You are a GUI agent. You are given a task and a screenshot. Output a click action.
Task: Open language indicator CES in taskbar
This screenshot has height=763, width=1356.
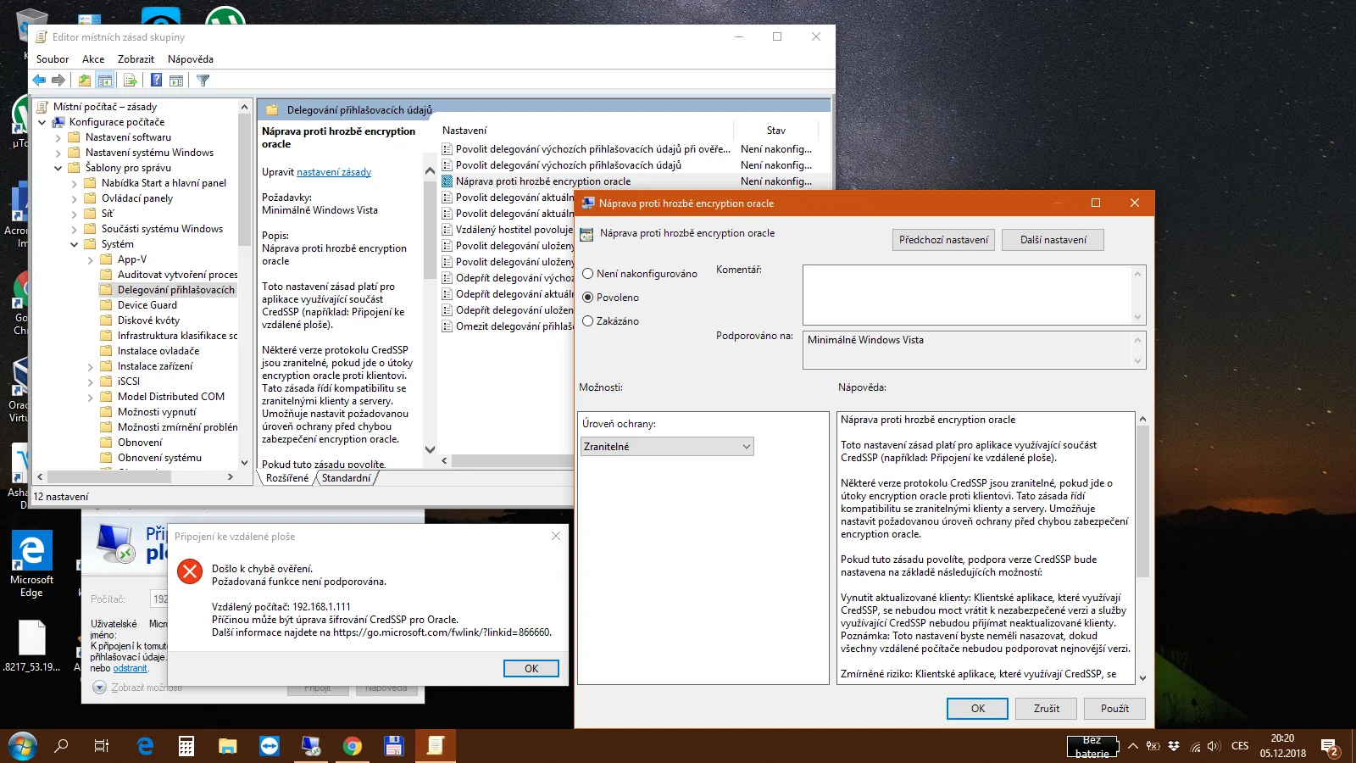point(1240,746)
